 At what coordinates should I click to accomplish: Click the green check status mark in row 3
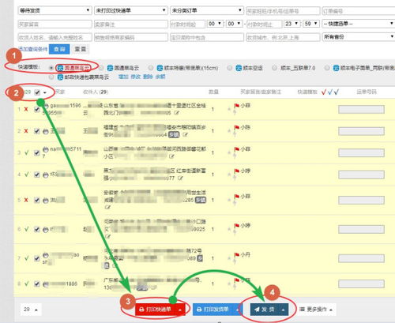(x=27, y=152)
